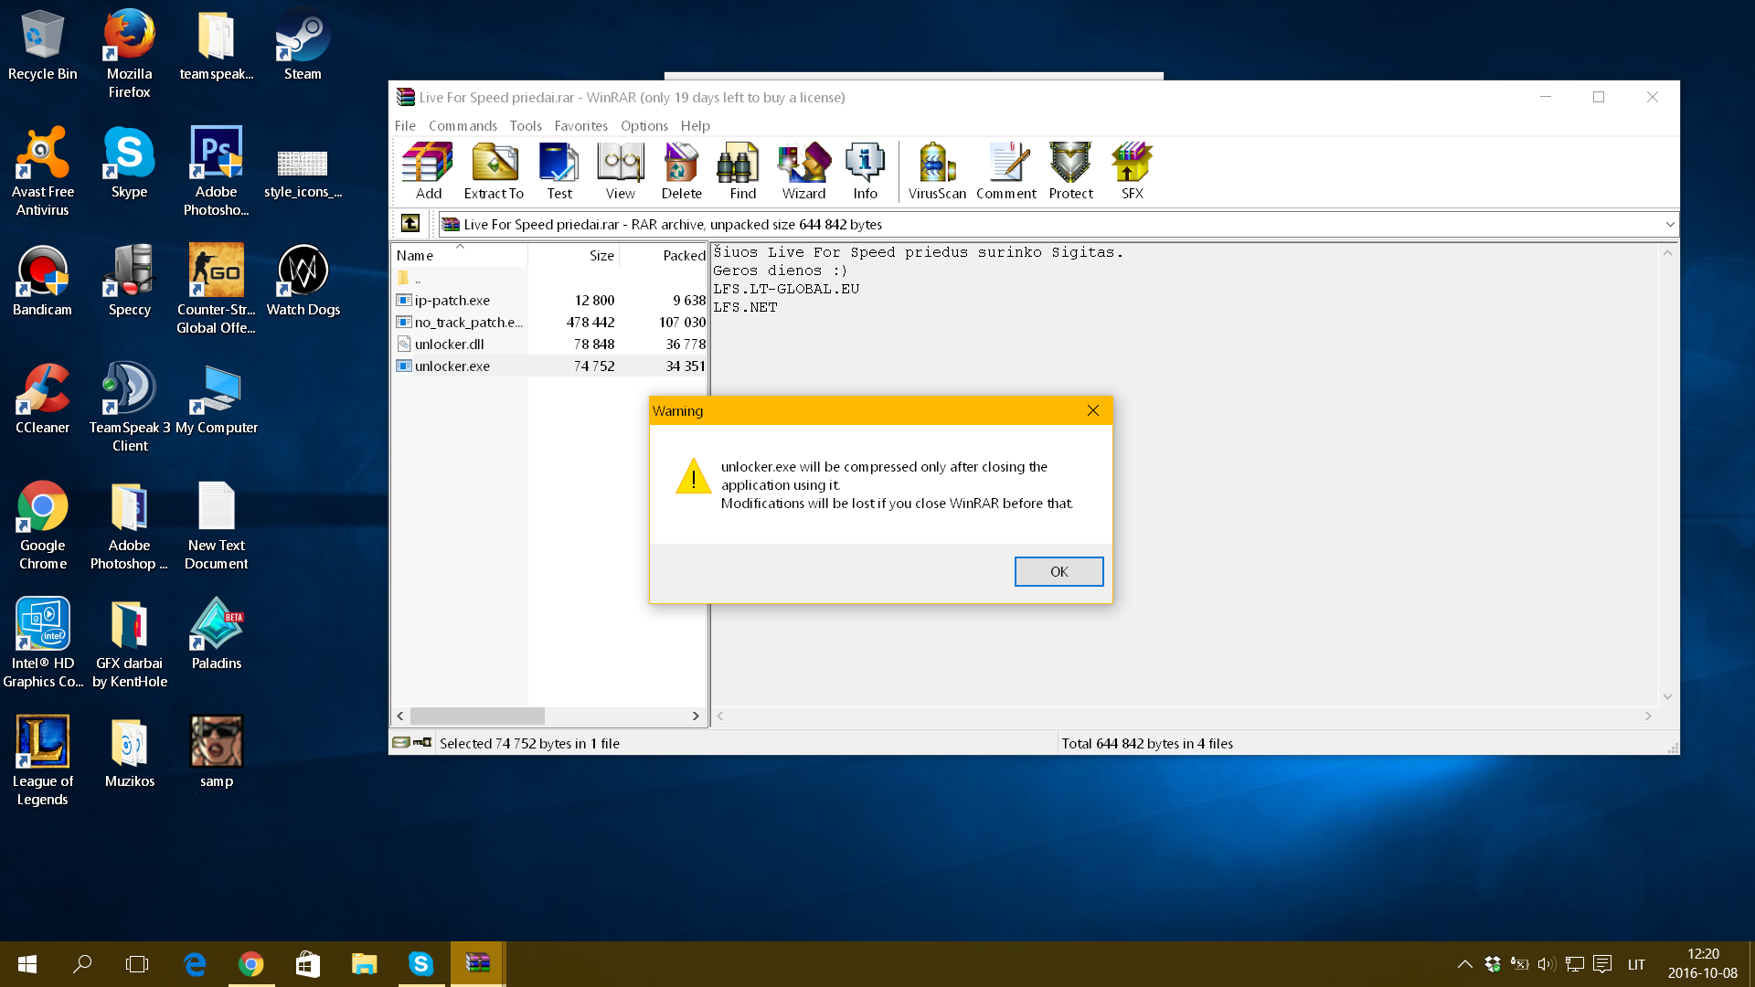Open the Help menu
The height and width of the screenshot is (987, 1755).
695,125
